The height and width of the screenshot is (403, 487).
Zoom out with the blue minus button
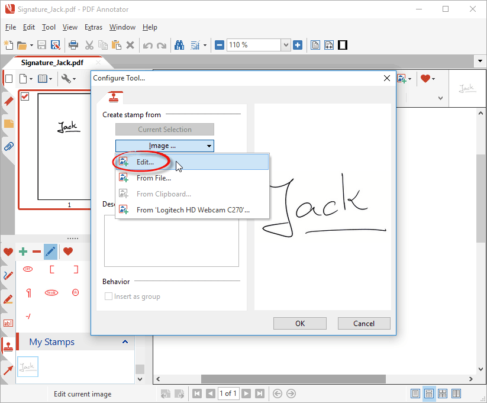(x=218, y=44)
